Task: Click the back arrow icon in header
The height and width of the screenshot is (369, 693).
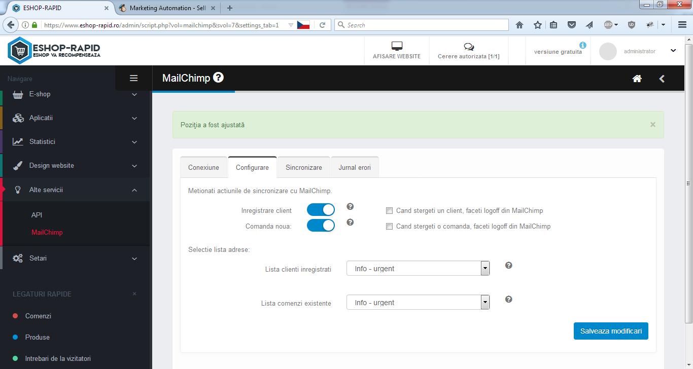Action: 662,79
